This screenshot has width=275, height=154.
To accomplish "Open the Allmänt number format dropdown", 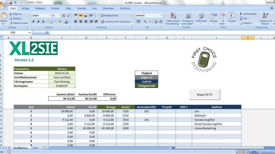I will coord(161,15).
